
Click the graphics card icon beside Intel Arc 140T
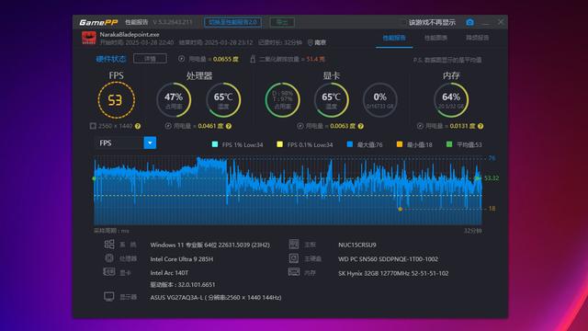pos(109,272)
